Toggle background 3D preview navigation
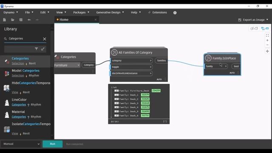Image resolution: width=272 pixels, height=153 pixels. pos(254,28)
